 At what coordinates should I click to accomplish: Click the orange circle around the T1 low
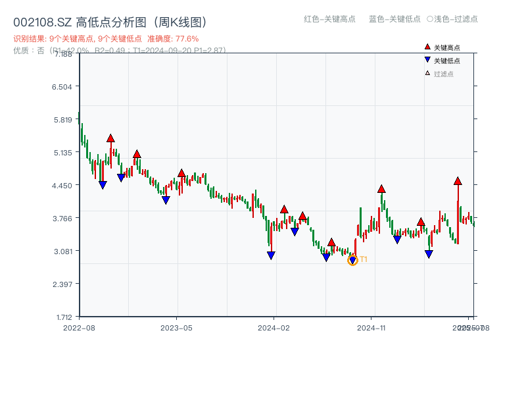click(352, 260)
